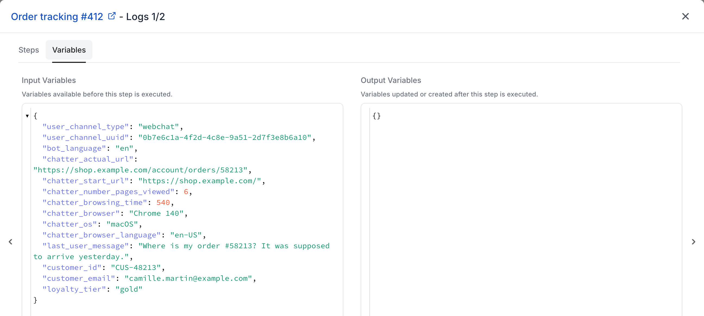The image size is (704, 316).
Task: Open Order tracking #412 external link icon
Action: [112, 16]
